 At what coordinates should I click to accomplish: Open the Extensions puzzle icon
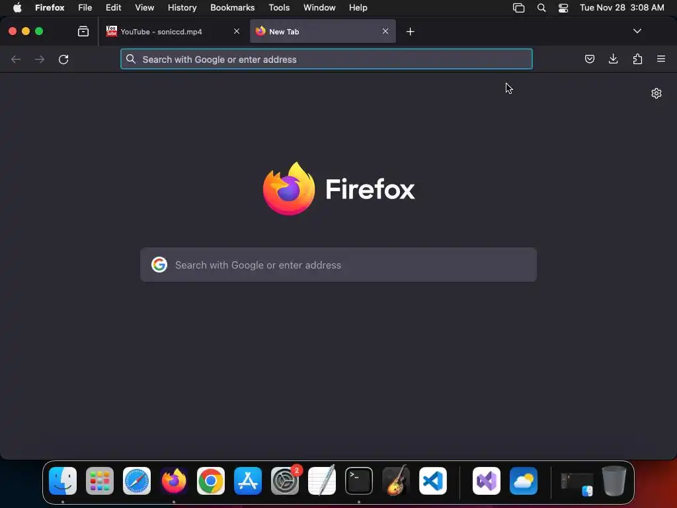tap(637, 59)
